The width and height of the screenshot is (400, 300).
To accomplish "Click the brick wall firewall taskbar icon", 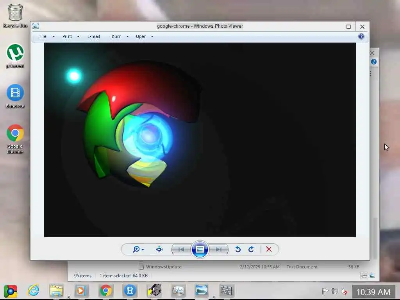I will point(227,291).
